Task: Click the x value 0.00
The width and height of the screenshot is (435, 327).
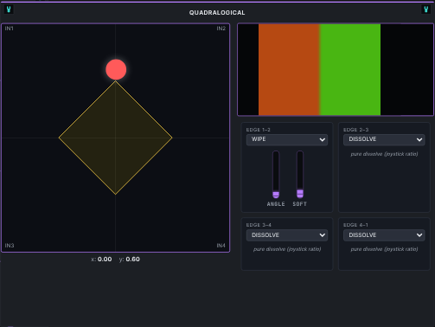Action: pyautogui.click(x=105, y=260)
